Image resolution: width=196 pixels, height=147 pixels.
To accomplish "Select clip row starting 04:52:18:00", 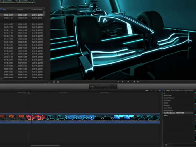I will click(x=22, y=75).
